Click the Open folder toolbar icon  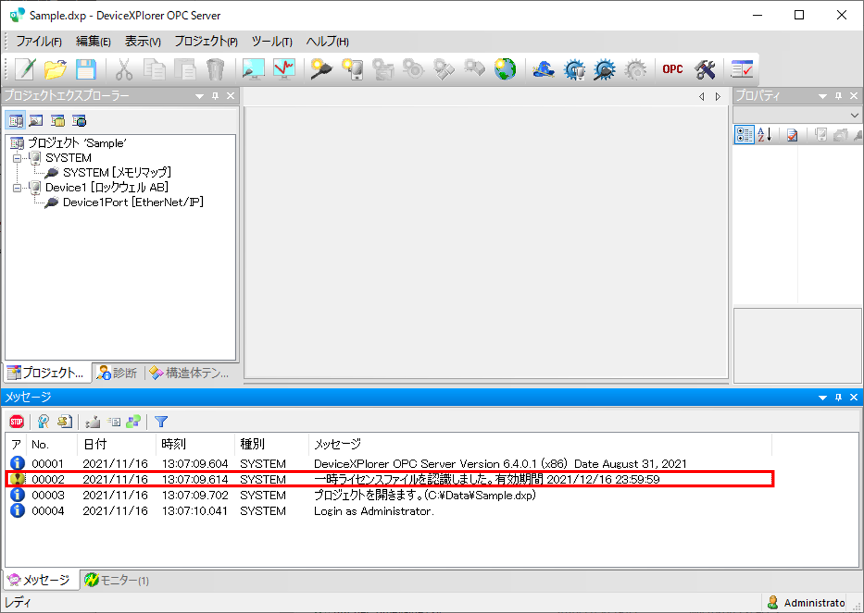click(x=55, y=69)
